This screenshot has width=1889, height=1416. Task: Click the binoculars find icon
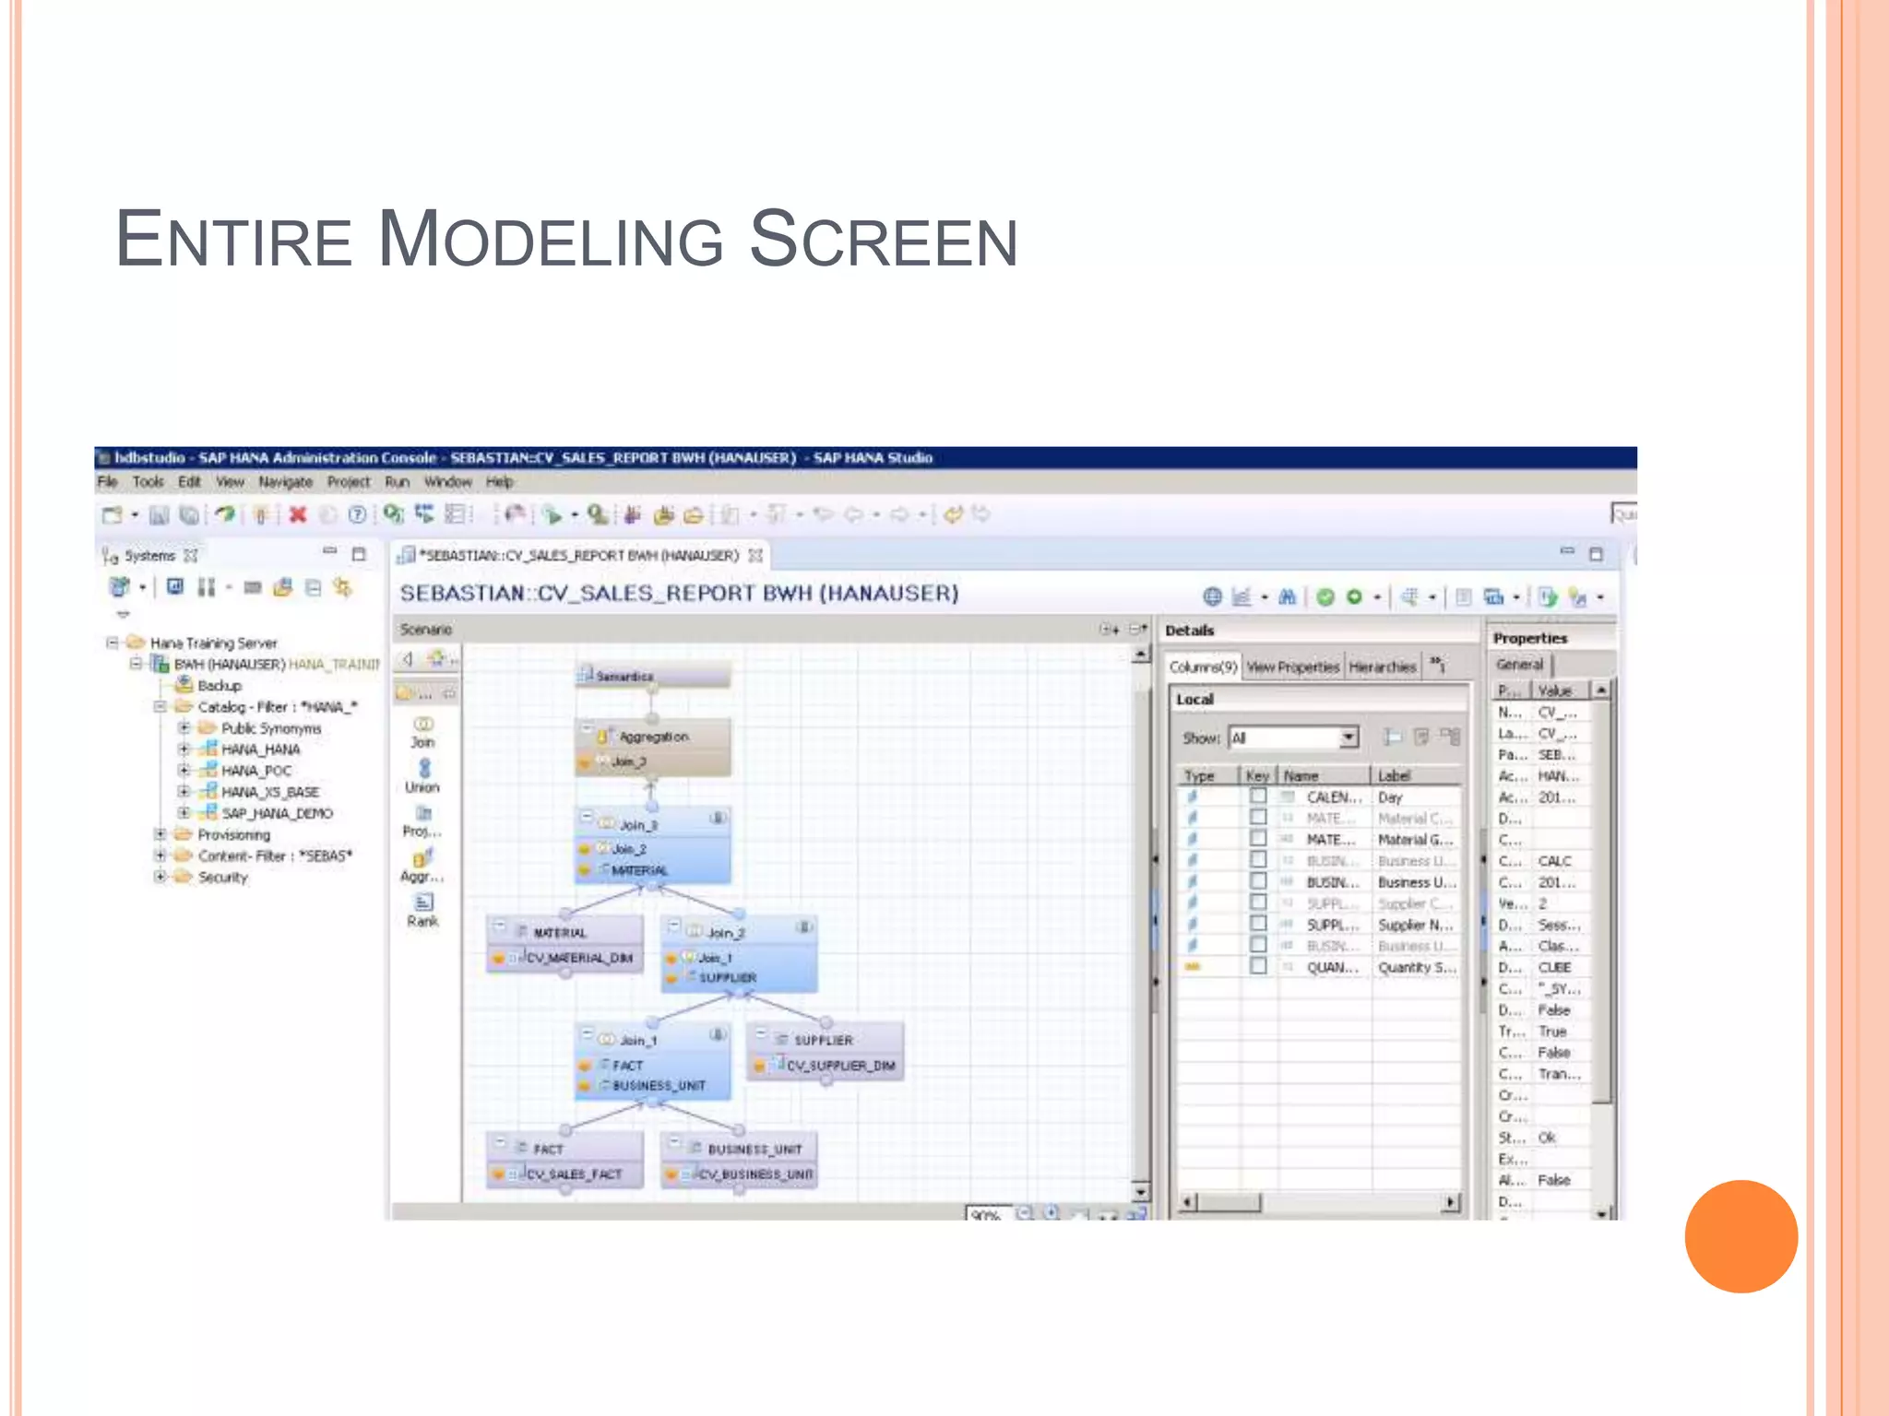coord(1287,596)
